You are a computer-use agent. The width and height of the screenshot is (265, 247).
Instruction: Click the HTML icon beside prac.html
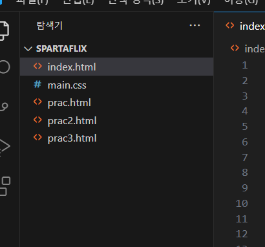[x=37, y=102]
